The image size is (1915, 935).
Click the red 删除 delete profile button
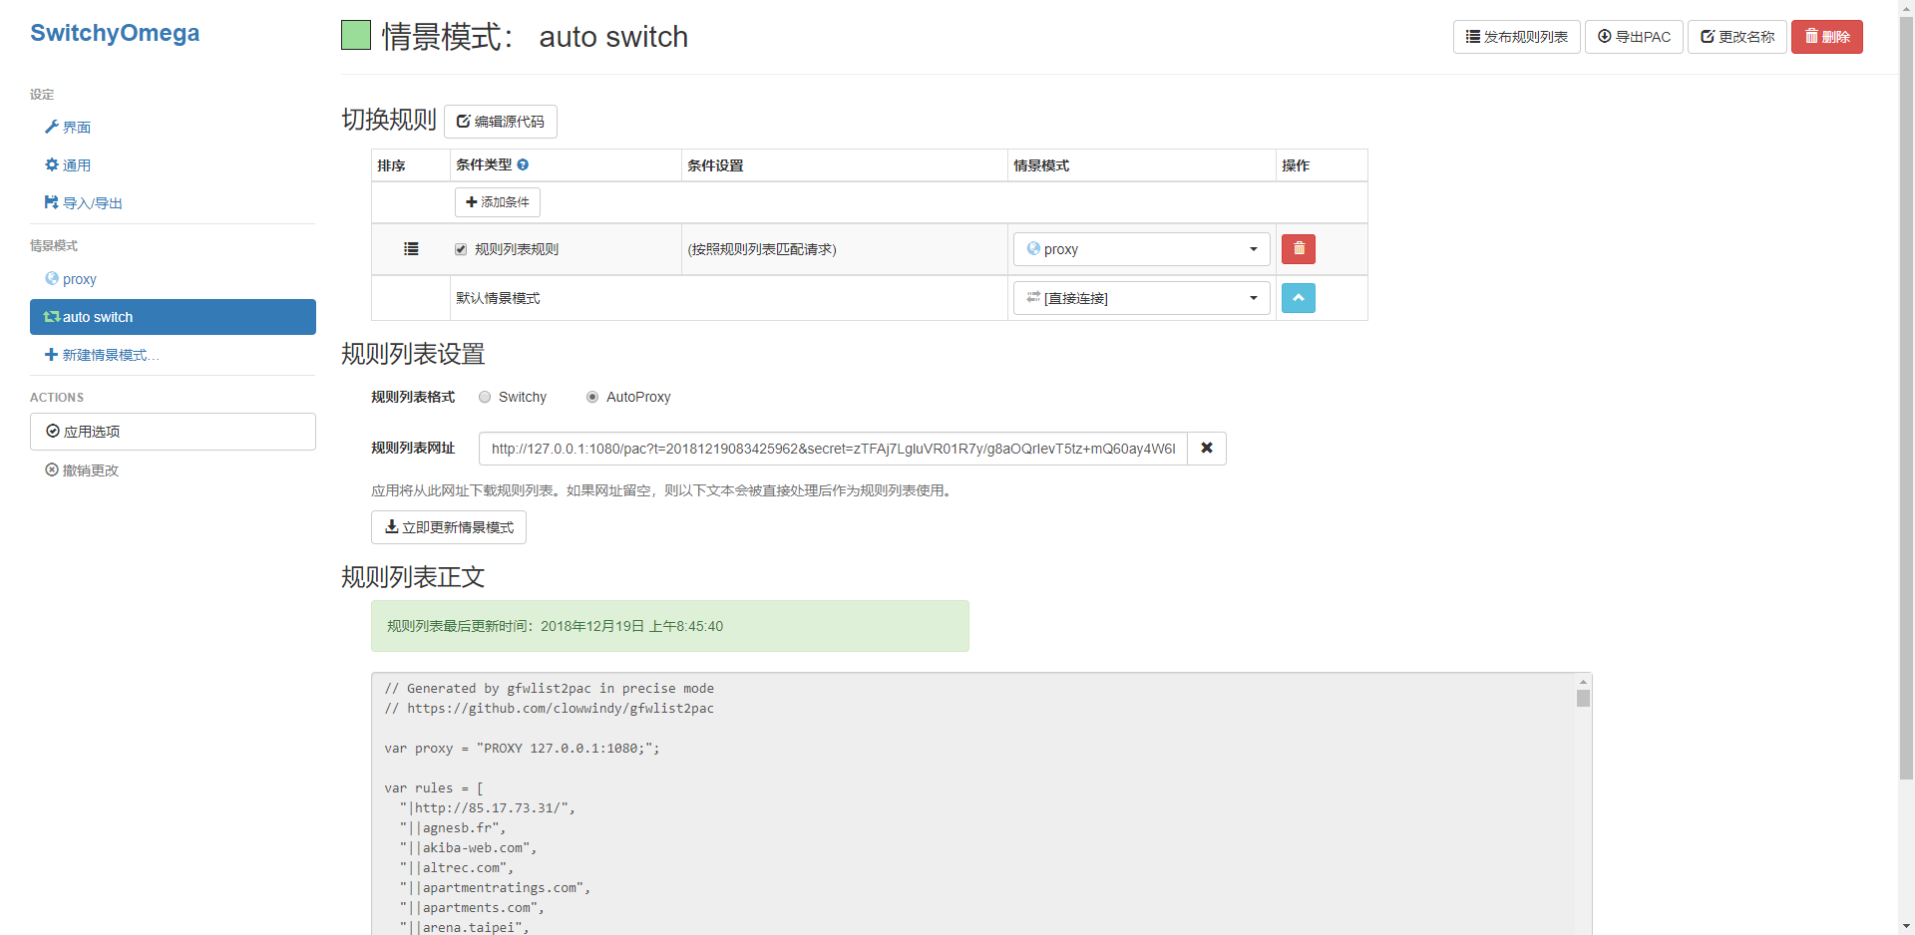coord(1827,37)
